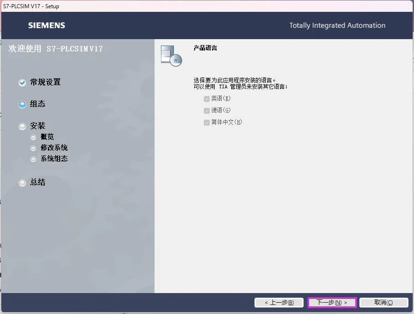Click the 选择要为此应用程序安装的语言 instruction text
The image size is (414, 314).
pos(235,80)
